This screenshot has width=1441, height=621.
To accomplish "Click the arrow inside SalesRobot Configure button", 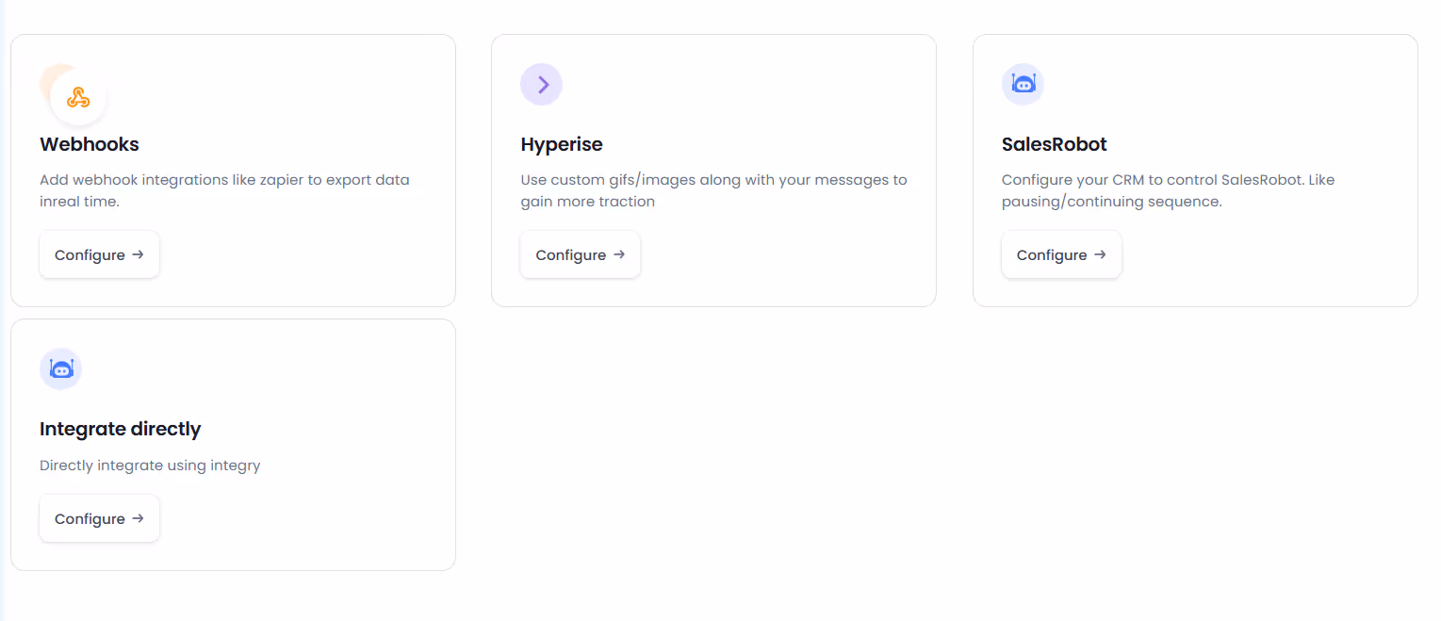I will 1101,254.
